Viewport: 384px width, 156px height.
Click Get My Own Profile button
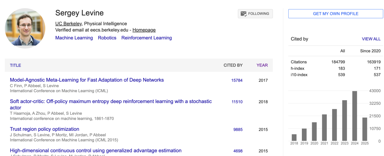[x=335, y=14]
